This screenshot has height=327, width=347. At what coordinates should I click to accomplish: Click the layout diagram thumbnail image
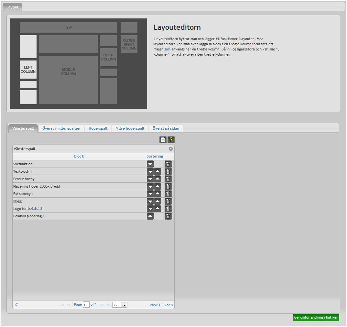[79, 63]
